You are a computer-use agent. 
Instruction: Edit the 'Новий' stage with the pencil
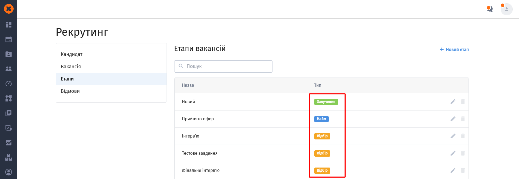pos(453,102)
